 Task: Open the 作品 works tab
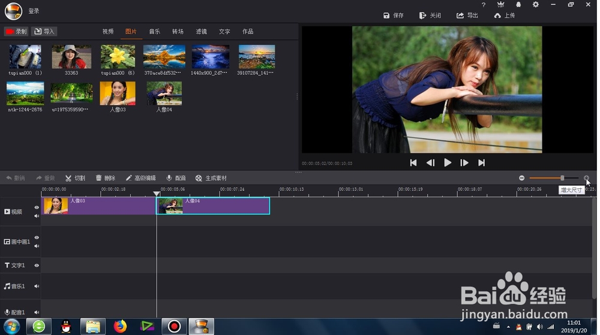[248, 31]
